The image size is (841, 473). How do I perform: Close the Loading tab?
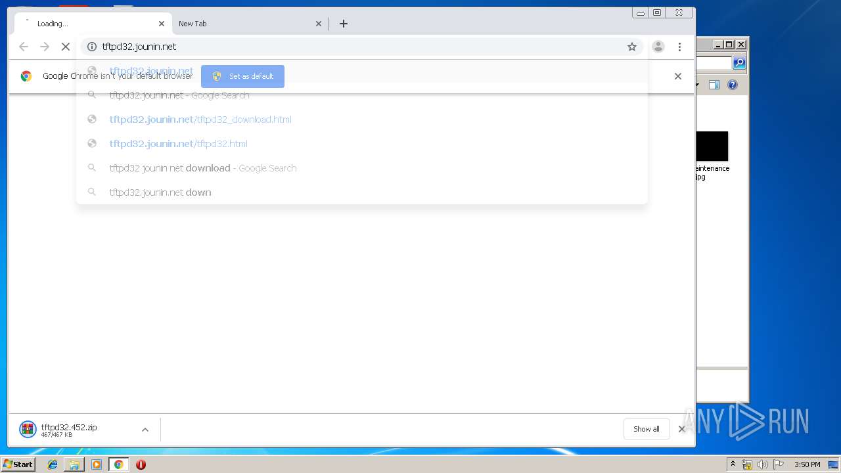pyautogui.click(x=162, y=24)
